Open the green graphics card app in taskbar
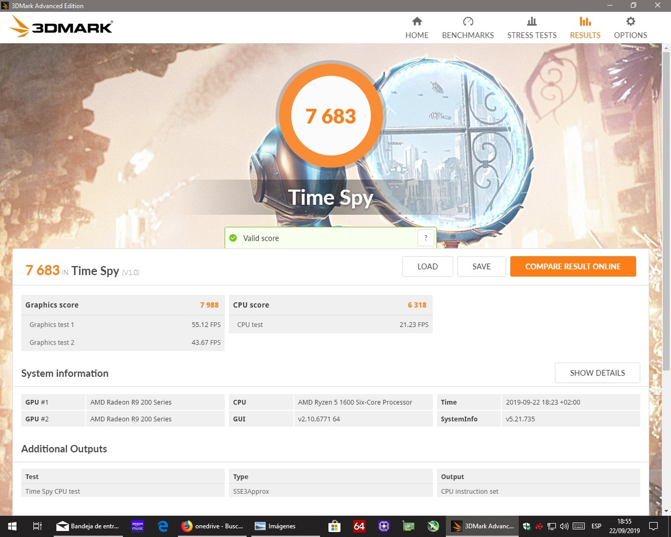Viewport: 671px width, 537px height. [409, 526]
